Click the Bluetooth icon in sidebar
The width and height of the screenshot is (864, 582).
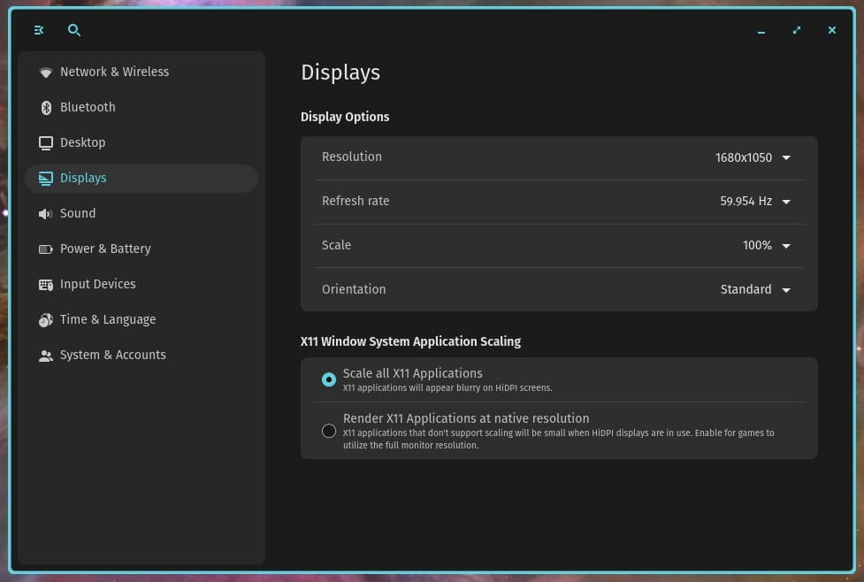[46, 108]
